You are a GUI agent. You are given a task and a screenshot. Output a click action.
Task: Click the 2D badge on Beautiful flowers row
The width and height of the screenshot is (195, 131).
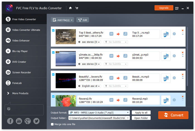click(x=111, y=78)
